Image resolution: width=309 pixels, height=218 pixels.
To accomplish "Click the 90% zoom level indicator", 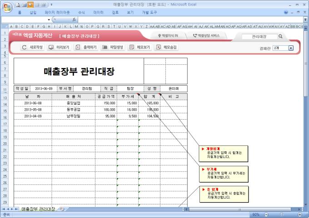I will point(256,214).
